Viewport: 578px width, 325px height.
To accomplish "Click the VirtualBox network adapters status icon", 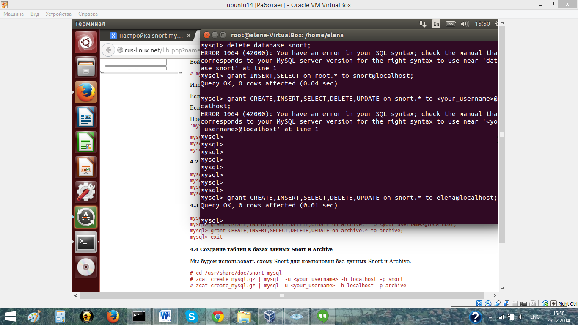I will pyautogui.click(x=506, y=303).
